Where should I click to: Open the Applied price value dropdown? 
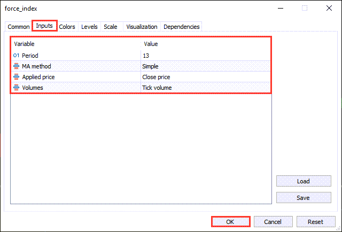click(x=206, y=77)
